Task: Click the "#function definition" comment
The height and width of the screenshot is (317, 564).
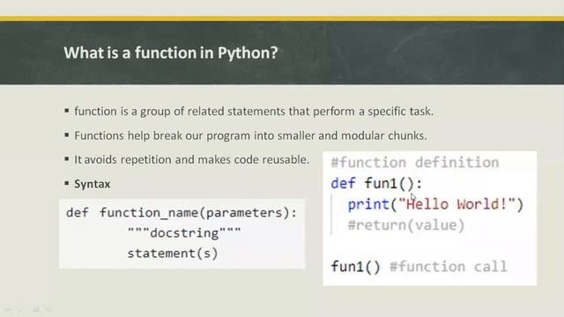Action: tap(415, 162)
